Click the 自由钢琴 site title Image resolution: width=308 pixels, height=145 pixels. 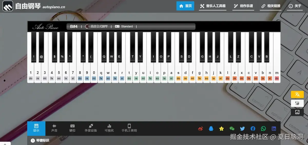[28, 6]
